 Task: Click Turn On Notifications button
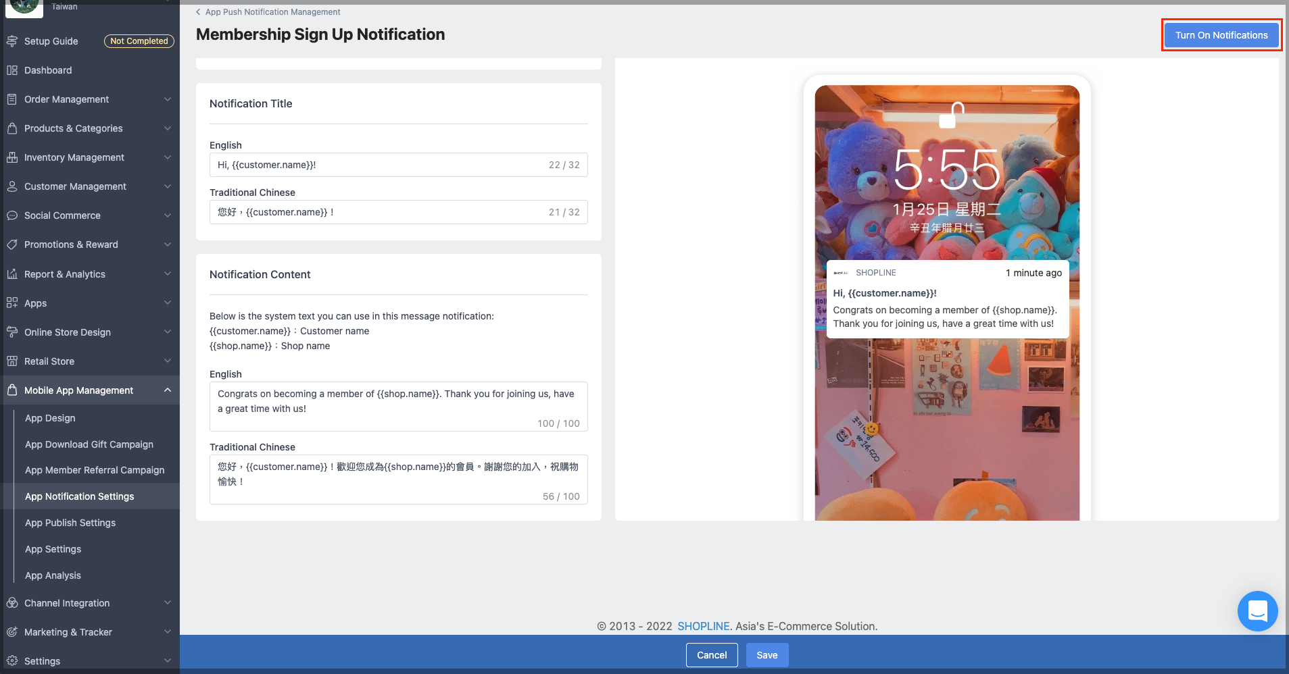click(1221, 35)
